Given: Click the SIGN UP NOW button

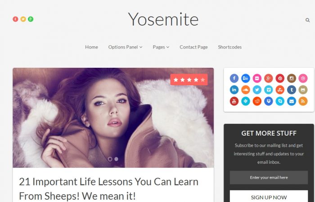Looking at the screenshot, I should pos(269,197).
